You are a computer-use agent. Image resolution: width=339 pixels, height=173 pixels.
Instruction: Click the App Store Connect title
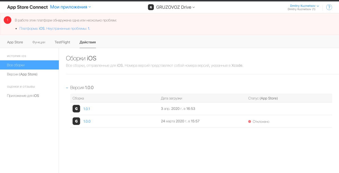tap(28, 7)
